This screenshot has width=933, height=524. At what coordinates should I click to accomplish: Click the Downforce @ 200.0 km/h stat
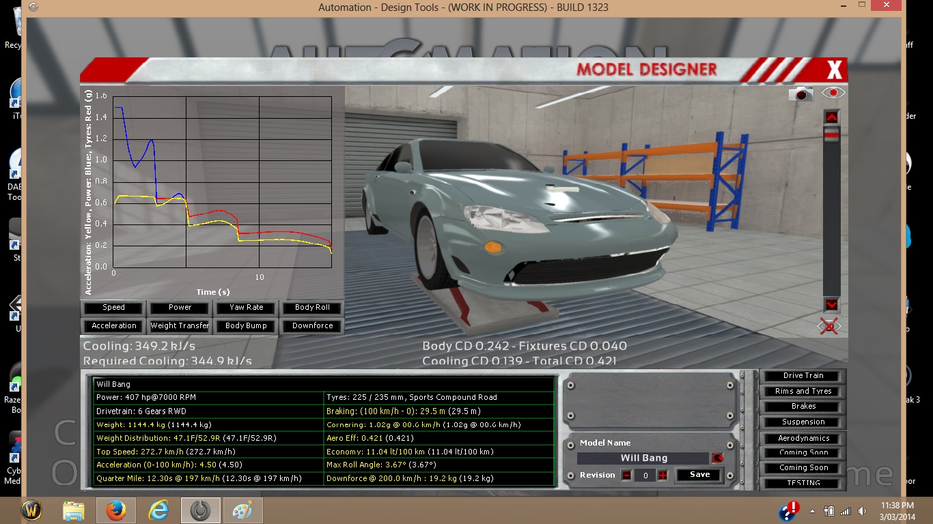[x=439, y=479]
